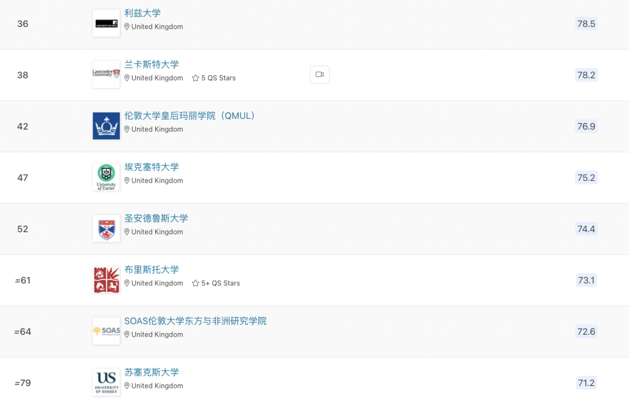Click the 5 QS Stars label
This screenshot has height=407, width=629.
coord(218,78)
